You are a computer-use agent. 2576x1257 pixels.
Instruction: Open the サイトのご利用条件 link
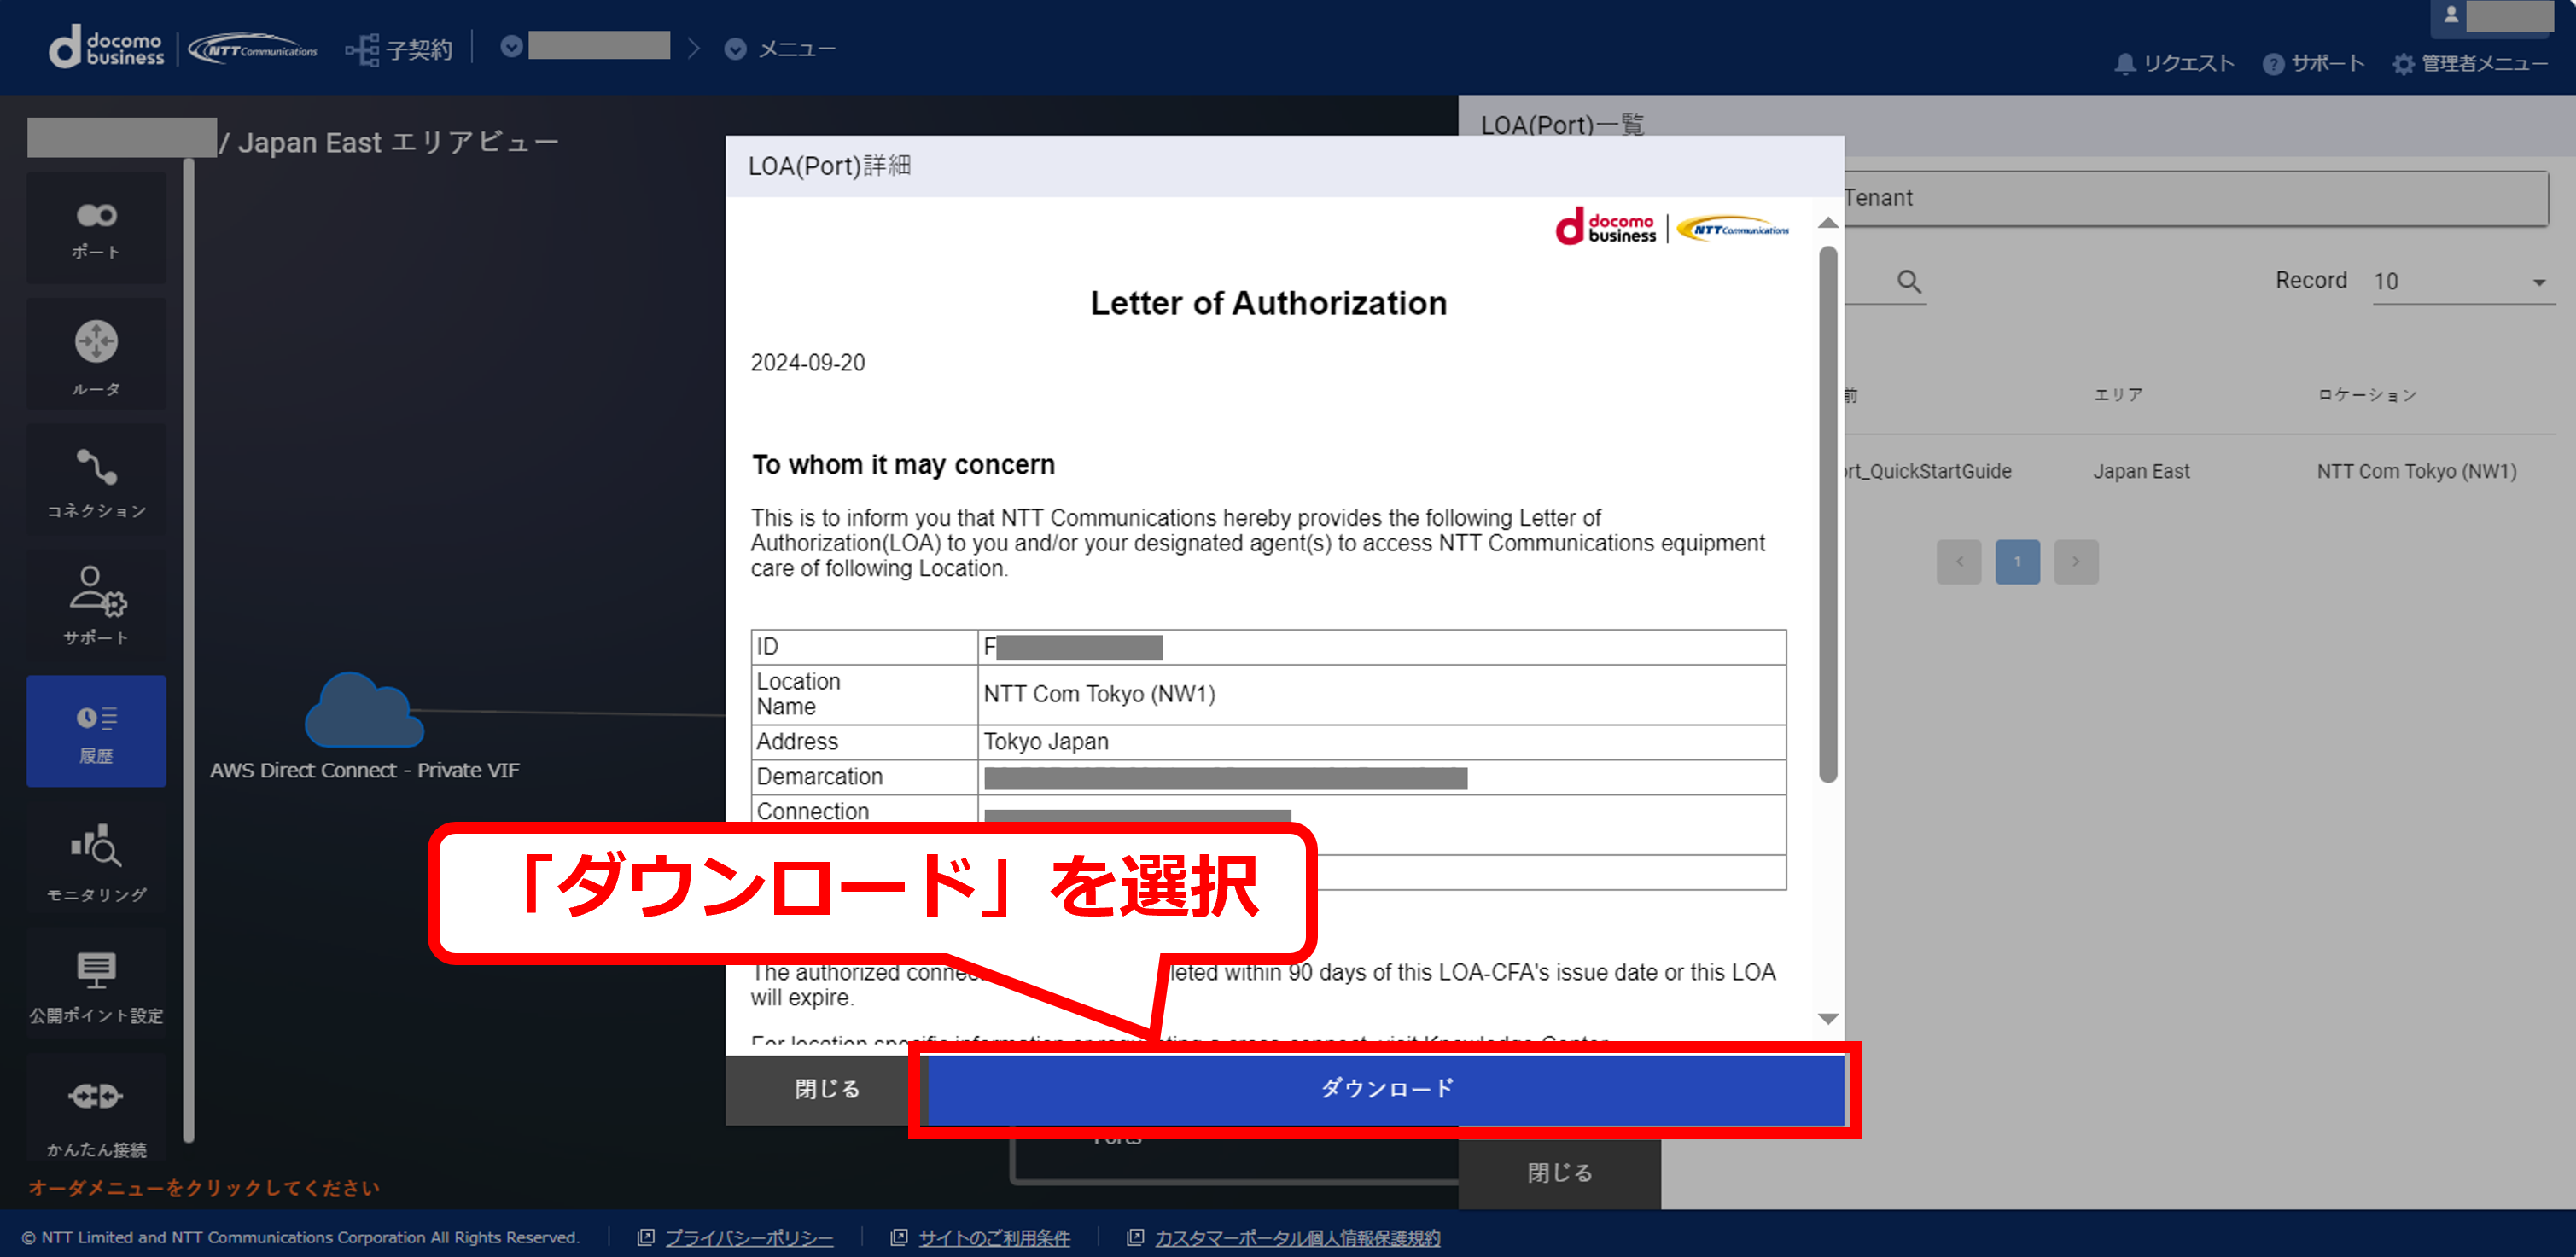[x=994, y=1238]
